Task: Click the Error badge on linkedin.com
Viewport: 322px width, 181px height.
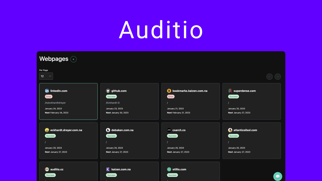Action: [49, 97]
